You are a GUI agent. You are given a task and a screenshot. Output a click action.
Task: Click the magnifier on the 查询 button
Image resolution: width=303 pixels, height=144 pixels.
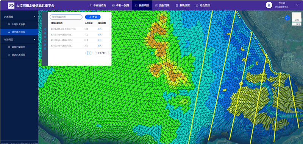90,17
